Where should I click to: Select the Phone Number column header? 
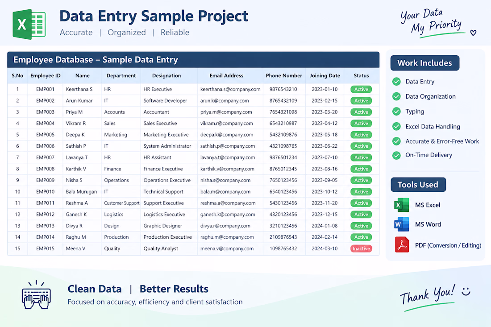pos(284,76)
